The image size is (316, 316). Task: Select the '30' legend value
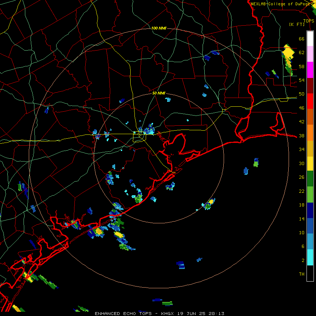click(302, 163)
